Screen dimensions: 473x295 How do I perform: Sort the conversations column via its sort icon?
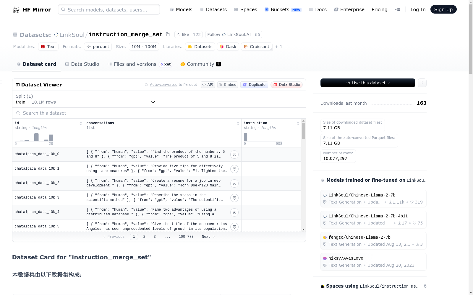(238, 123)
